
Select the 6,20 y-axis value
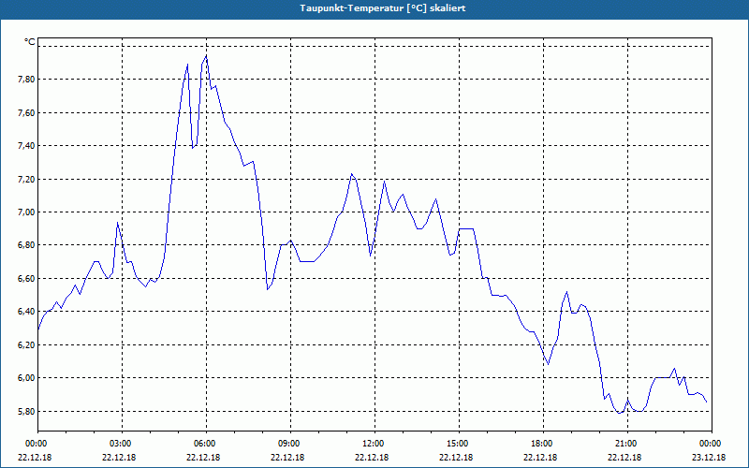coord(27,344)
